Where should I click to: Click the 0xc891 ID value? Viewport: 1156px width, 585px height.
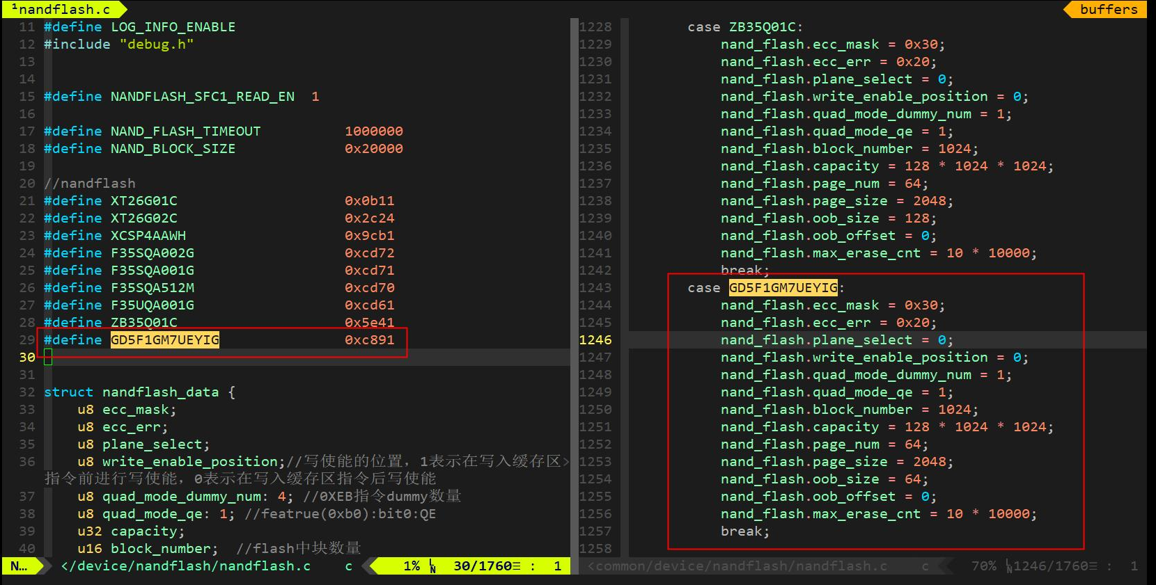[370, 340]
